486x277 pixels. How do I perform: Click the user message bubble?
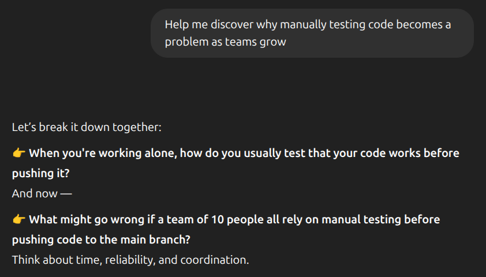coord(312,33)
